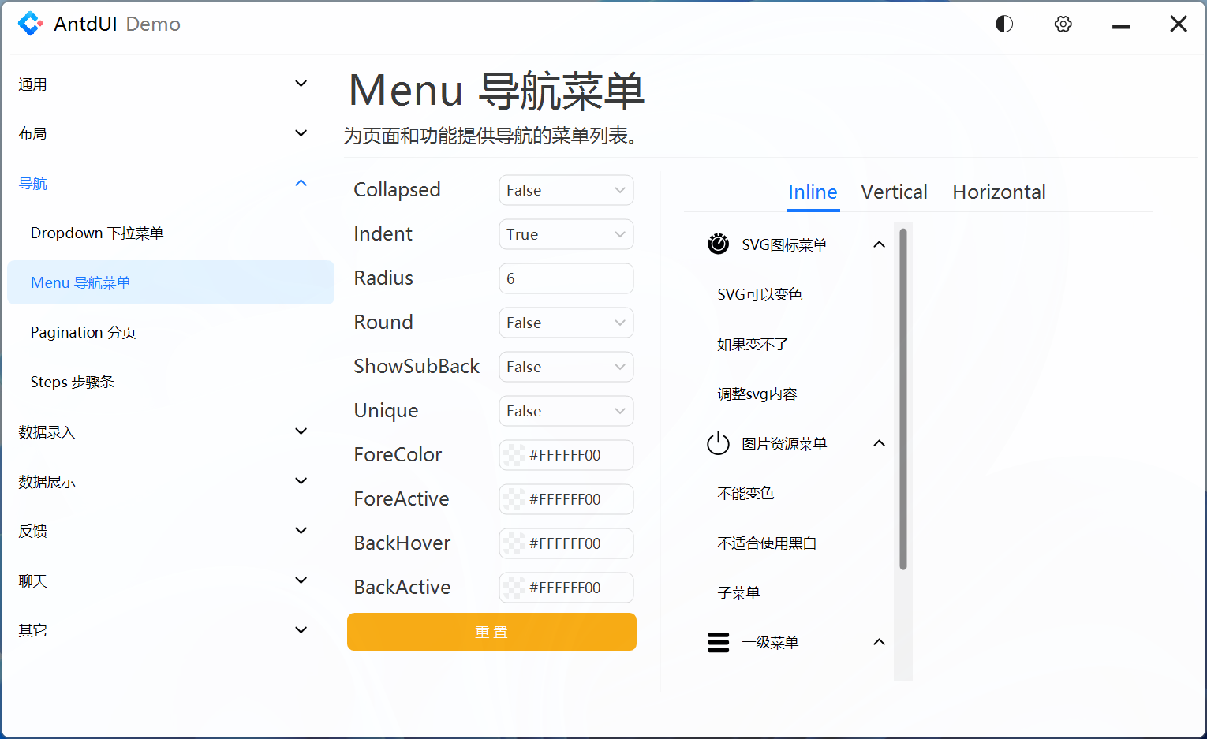Click the power icon beside 图片资源菜单

pos(718,443)
